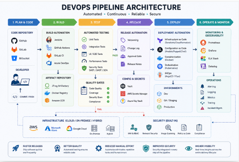Click the Azure Key Vault key icon
The width and height of the screenshot is (239, 162).
[x=123, y=101]
